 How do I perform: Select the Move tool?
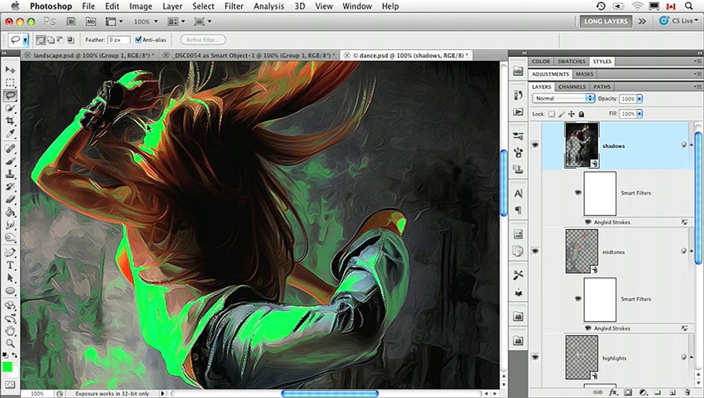click(x=11, y=70)
